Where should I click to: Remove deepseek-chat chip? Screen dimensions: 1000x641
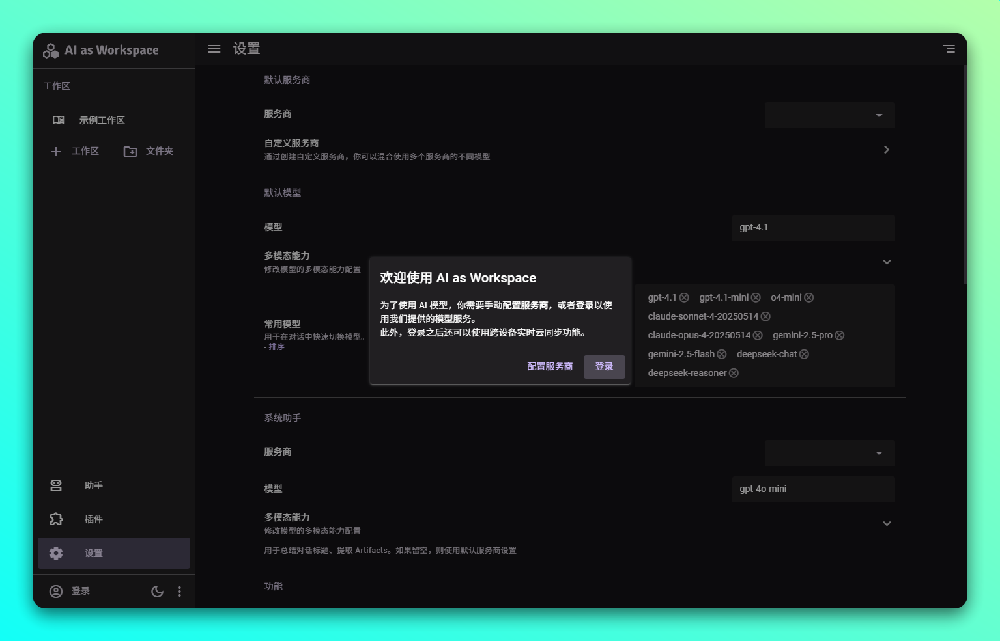tap(804, 354)
